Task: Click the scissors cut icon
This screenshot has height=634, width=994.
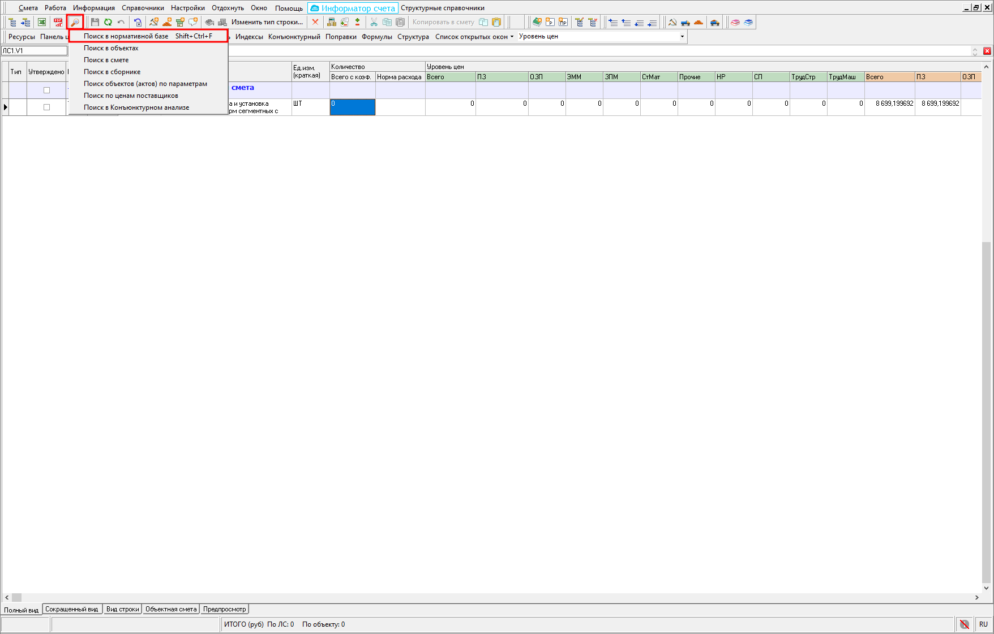Action: pos(374,22)
